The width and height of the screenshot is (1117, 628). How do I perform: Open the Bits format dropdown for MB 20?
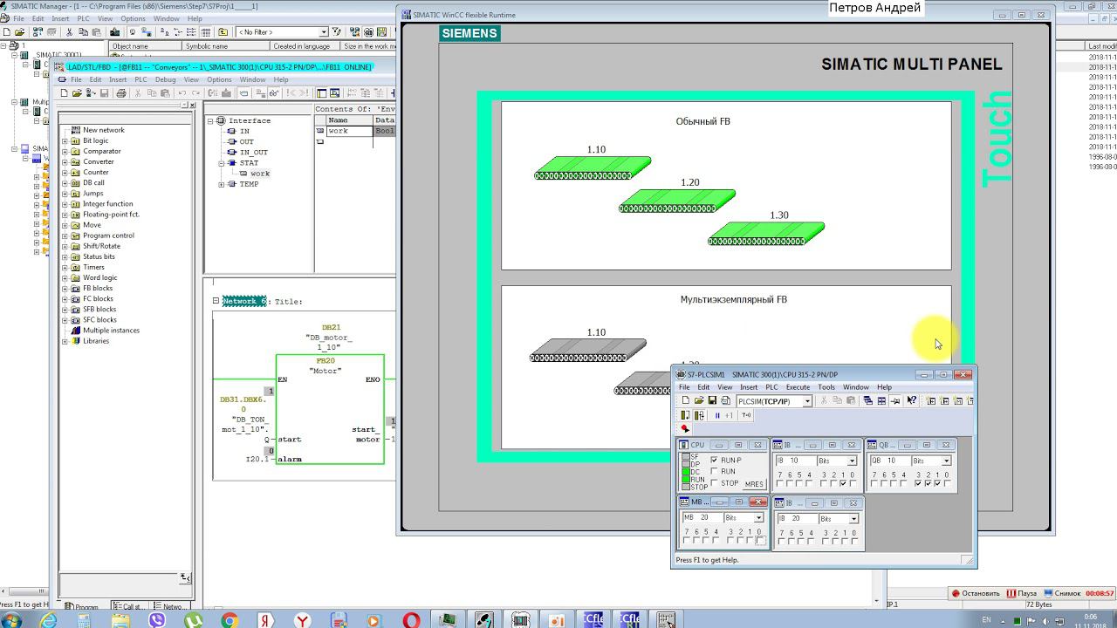pyautogui.click(x=758, y=518)
